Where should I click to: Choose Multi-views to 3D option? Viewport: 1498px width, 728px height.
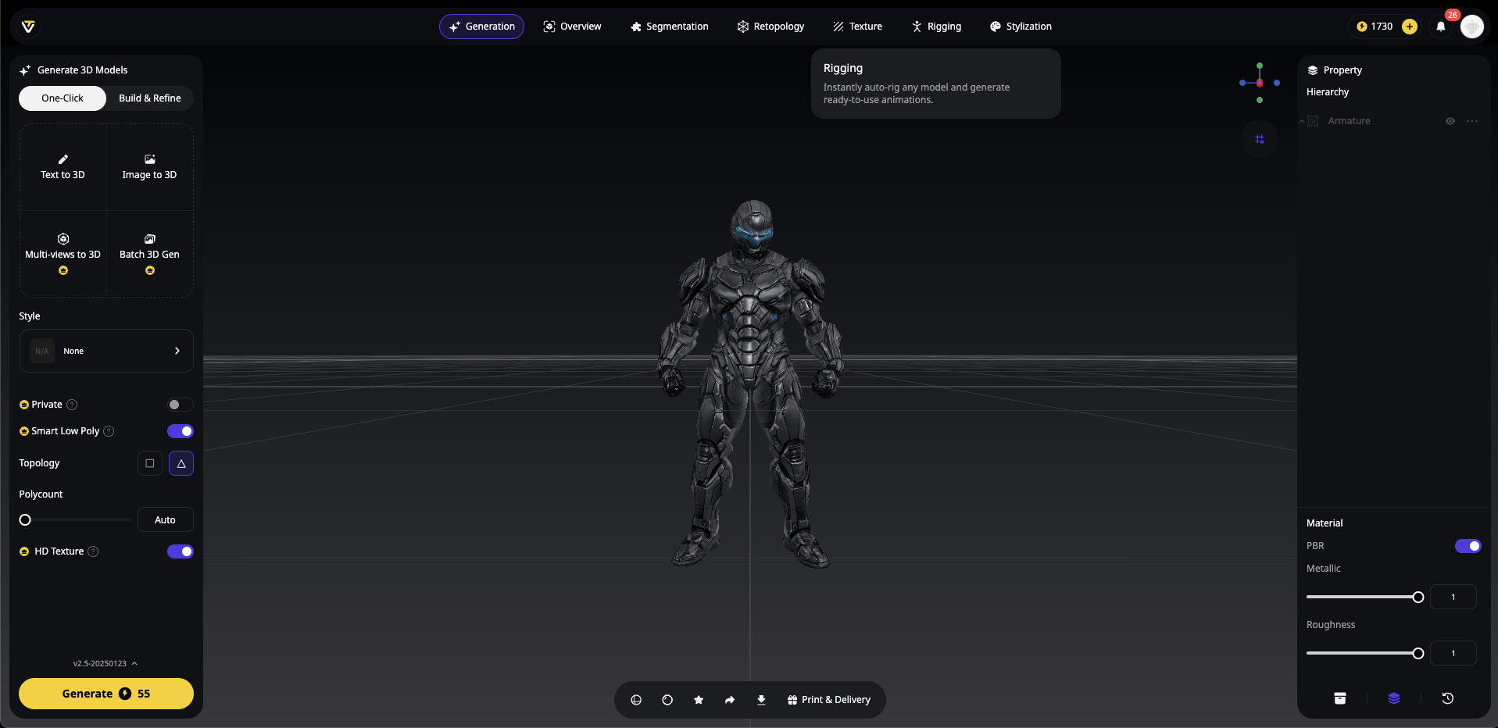pos(63,254)
